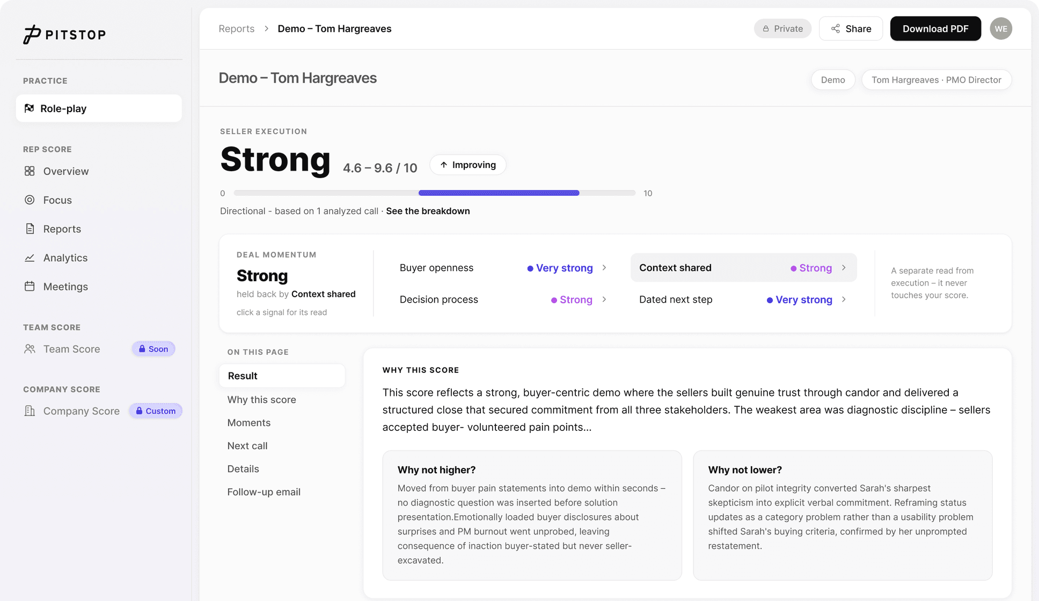The height and width of the screenshot is (601, 1039).
Task: Open Role-play flag icon
Action: coord(30,108)
